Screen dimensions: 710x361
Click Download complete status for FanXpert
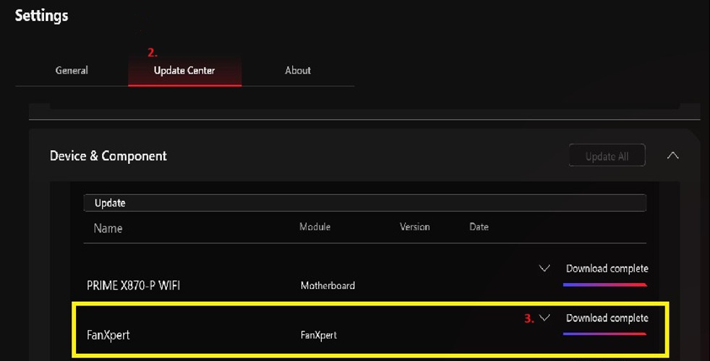pyautogui.click(x=607, y=318)
